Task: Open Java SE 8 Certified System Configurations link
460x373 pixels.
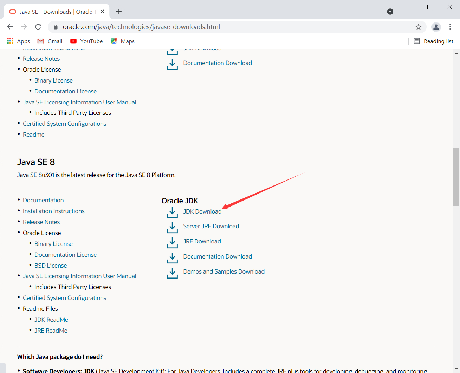Action: click(65, 298)
